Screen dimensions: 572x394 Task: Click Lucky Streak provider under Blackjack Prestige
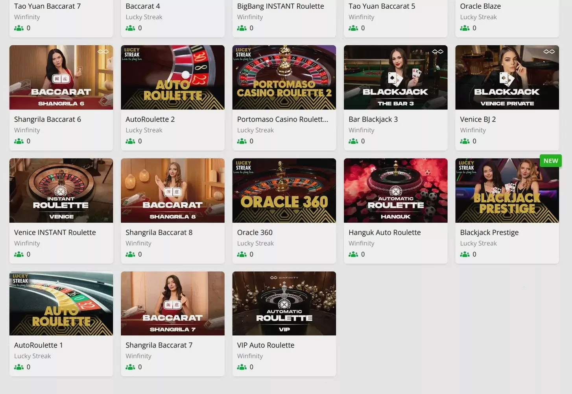coord(478,244)
